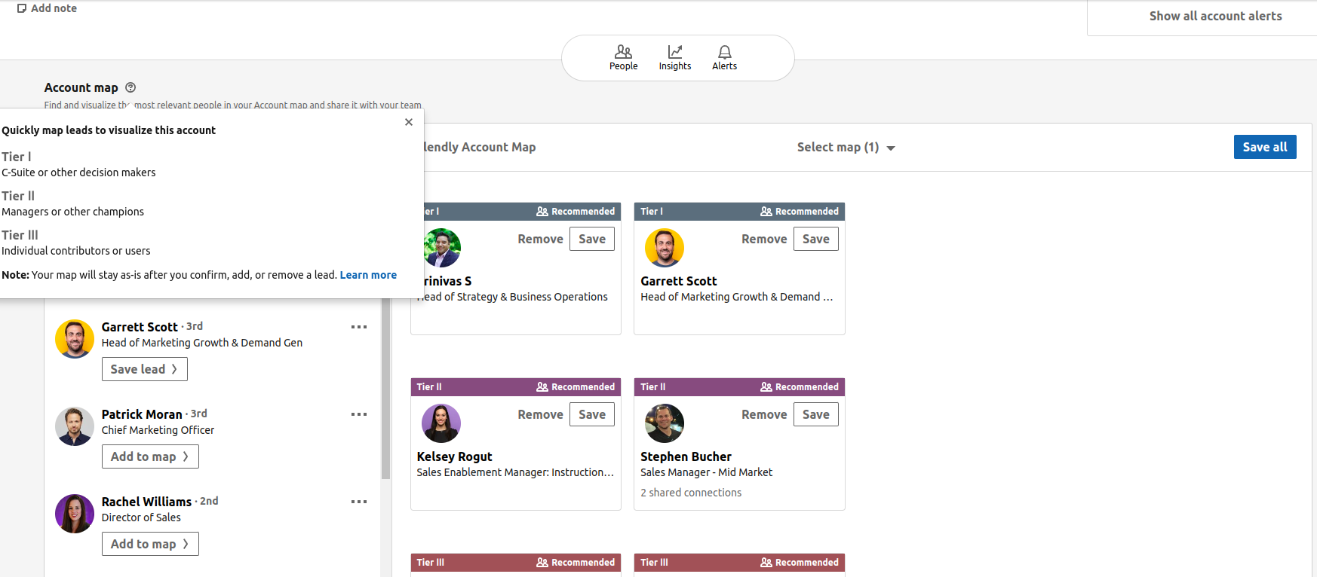Expand Add to map for Rachel Williams
1317x577 pixels.
[x=150, y=544]
